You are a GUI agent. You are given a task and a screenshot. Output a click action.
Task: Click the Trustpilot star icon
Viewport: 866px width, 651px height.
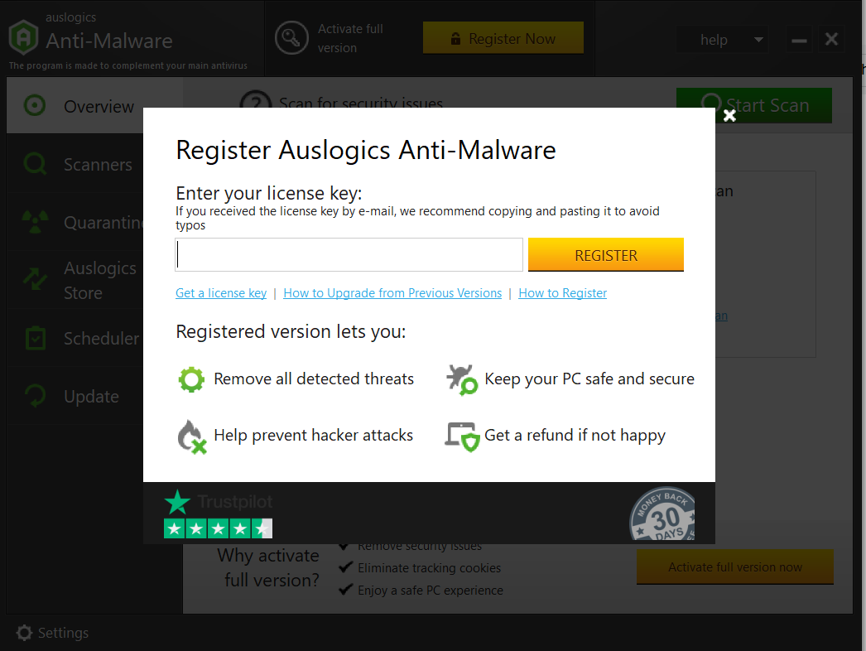pos(177,501)
